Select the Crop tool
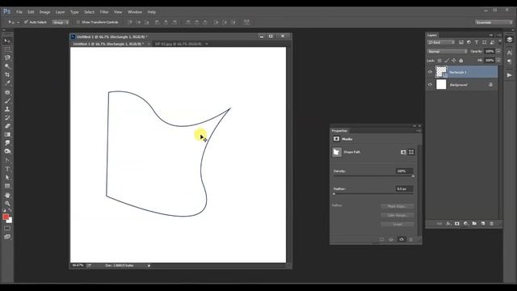 pyautogui.click(x=7, y=74)
